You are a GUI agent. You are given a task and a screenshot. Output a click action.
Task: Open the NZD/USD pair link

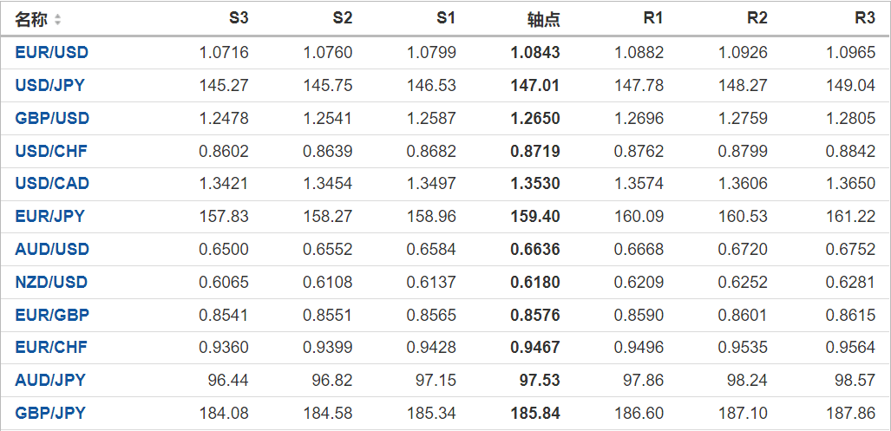pos(51,282)
